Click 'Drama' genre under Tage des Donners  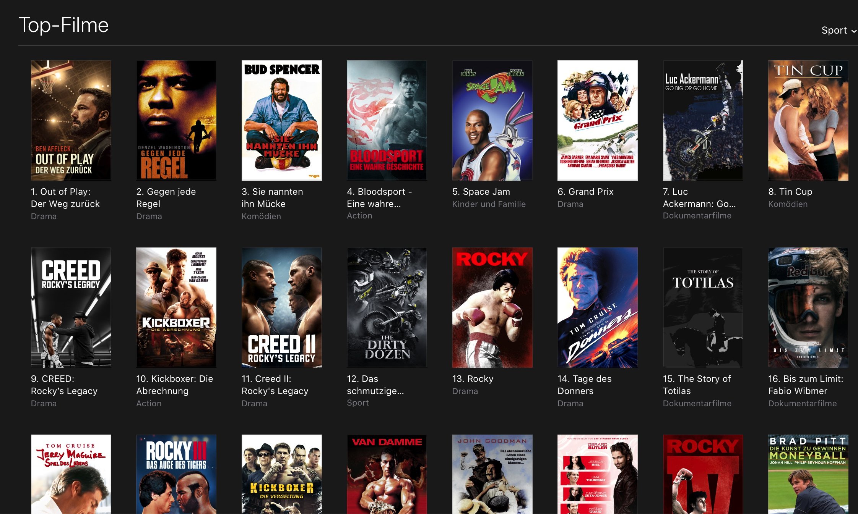(x=570, y=404)
